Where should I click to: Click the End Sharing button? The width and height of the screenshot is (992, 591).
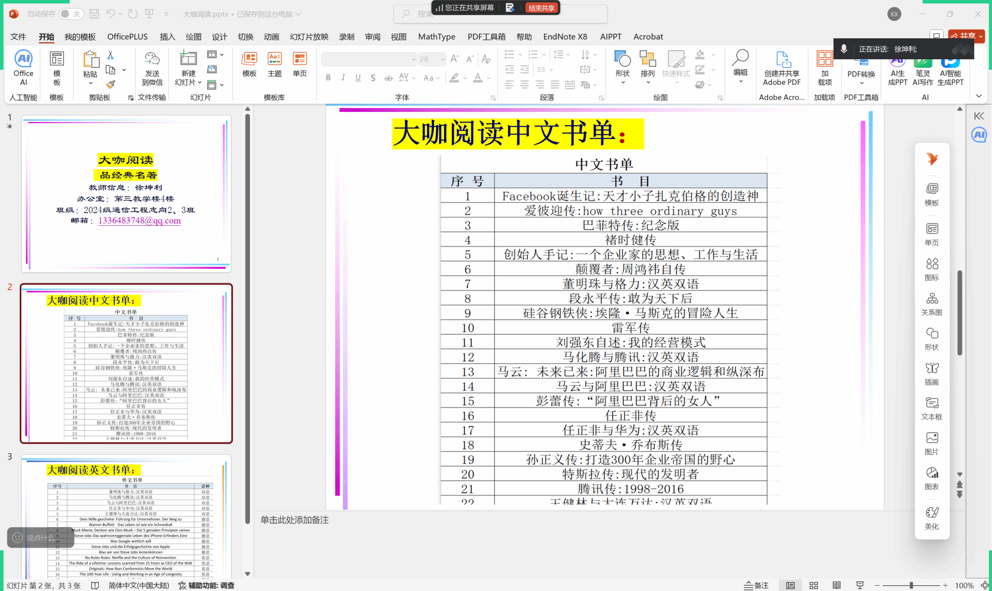pos(542,8)
